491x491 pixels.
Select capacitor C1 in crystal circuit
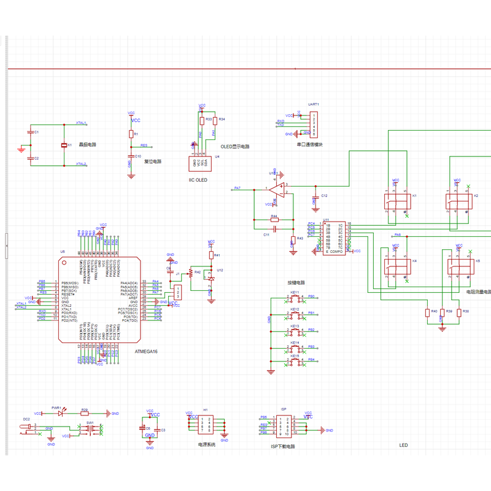pyautogui.click(x=30, y=132)
